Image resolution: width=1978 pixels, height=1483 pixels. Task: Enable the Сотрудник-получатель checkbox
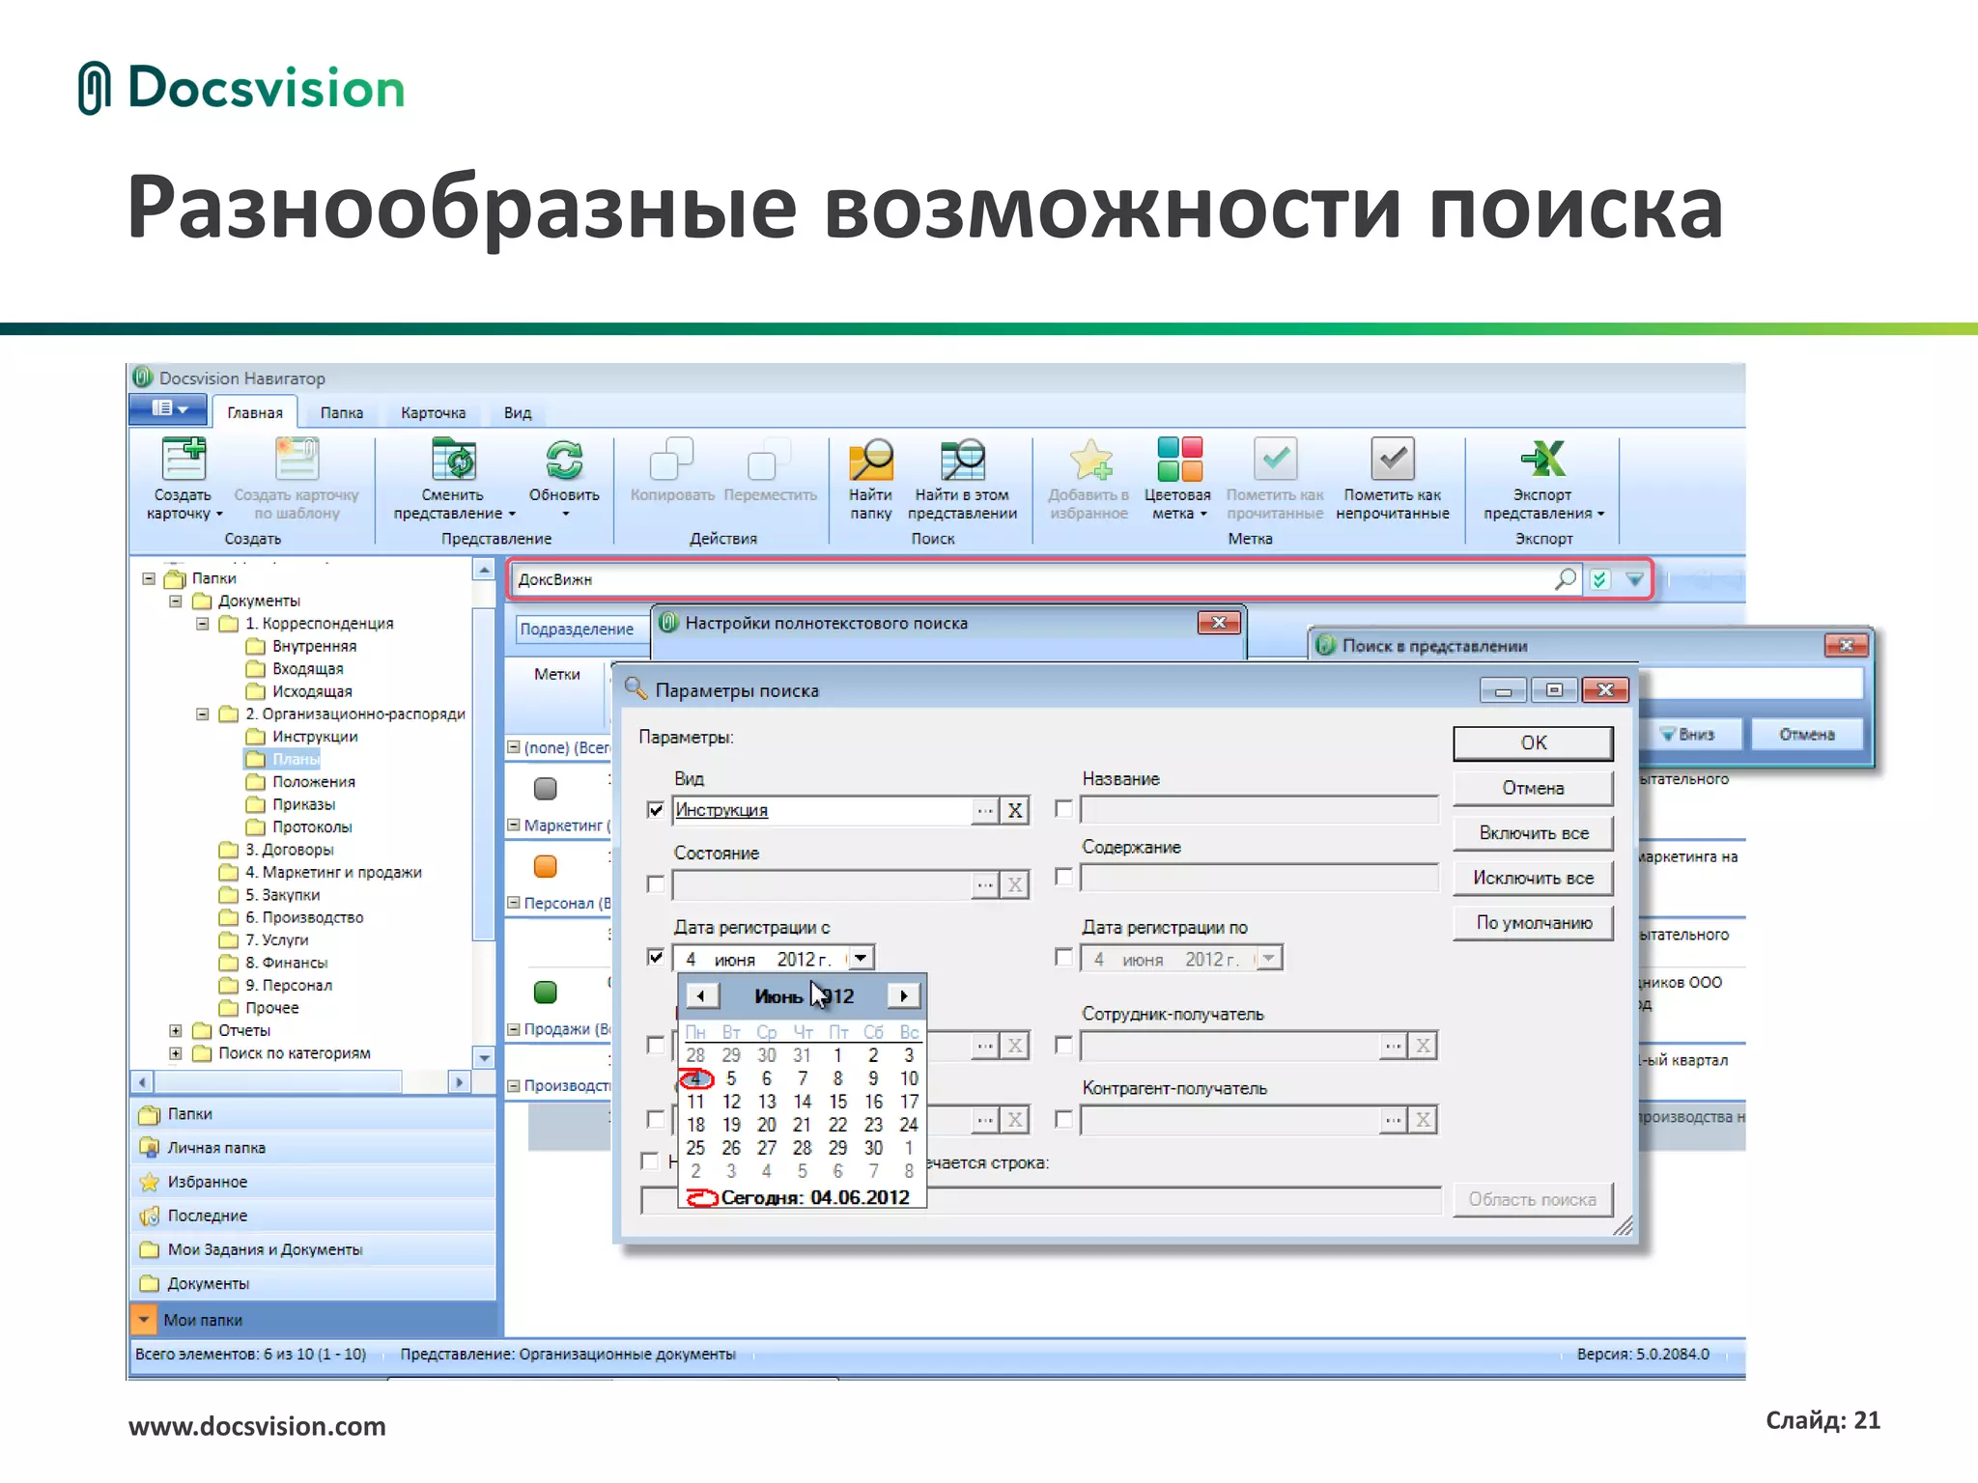[1063, 1045]
